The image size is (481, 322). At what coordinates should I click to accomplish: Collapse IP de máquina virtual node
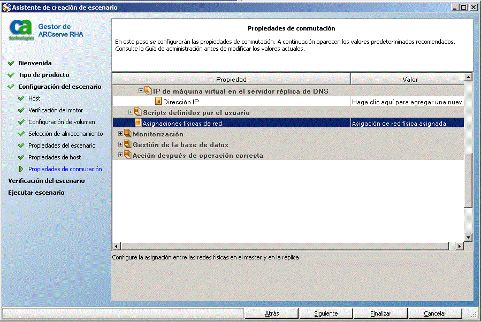[141, 91]
